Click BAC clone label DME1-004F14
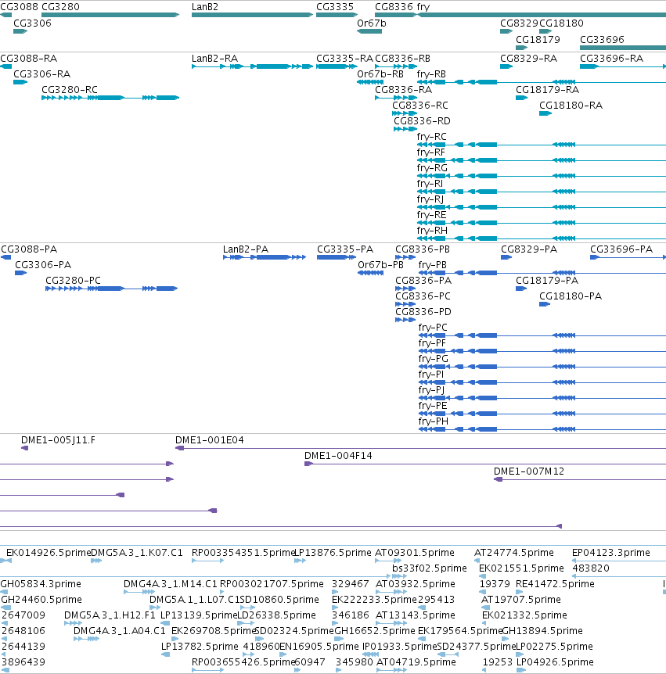 coord(338,456)
